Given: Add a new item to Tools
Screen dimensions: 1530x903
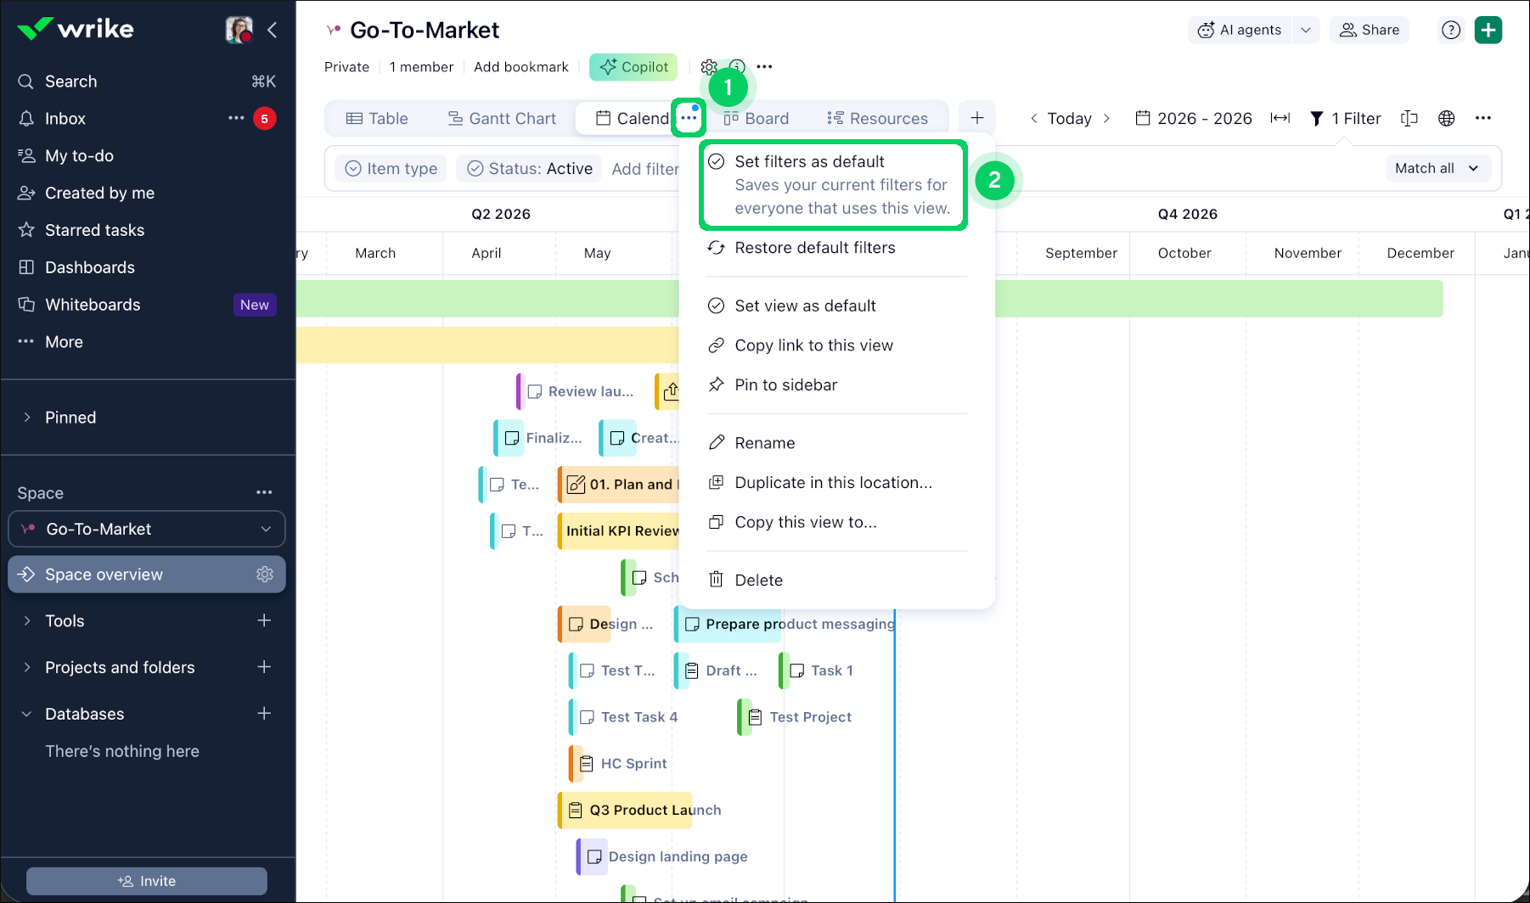Looking at the screenshot, I should point(264,621).
